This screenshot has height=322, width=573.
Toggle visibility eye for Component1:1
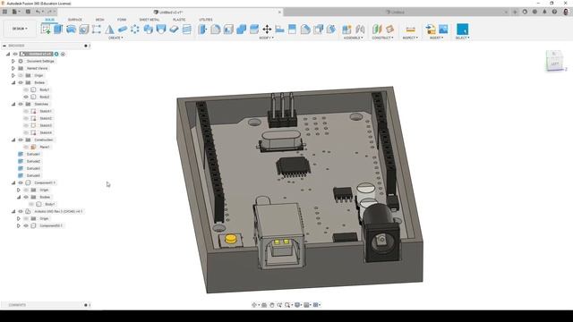coord(21,182)
